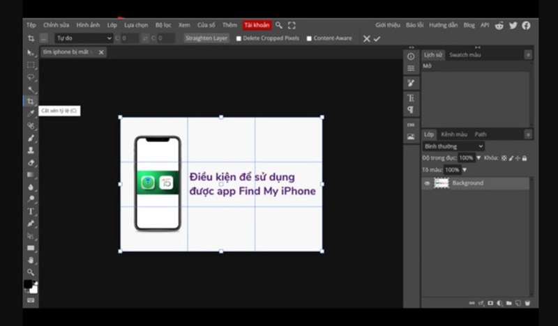558x326 pixels.
Task: Select the Lasso tool
Action: 31,77
